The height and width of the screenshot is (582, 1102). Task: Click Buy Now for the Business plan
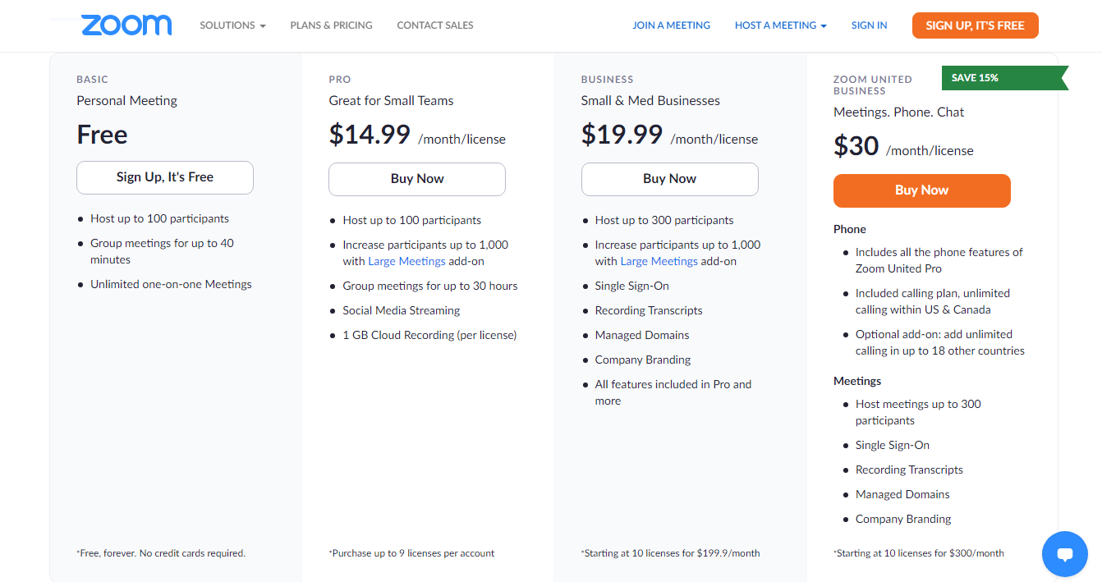669,179
